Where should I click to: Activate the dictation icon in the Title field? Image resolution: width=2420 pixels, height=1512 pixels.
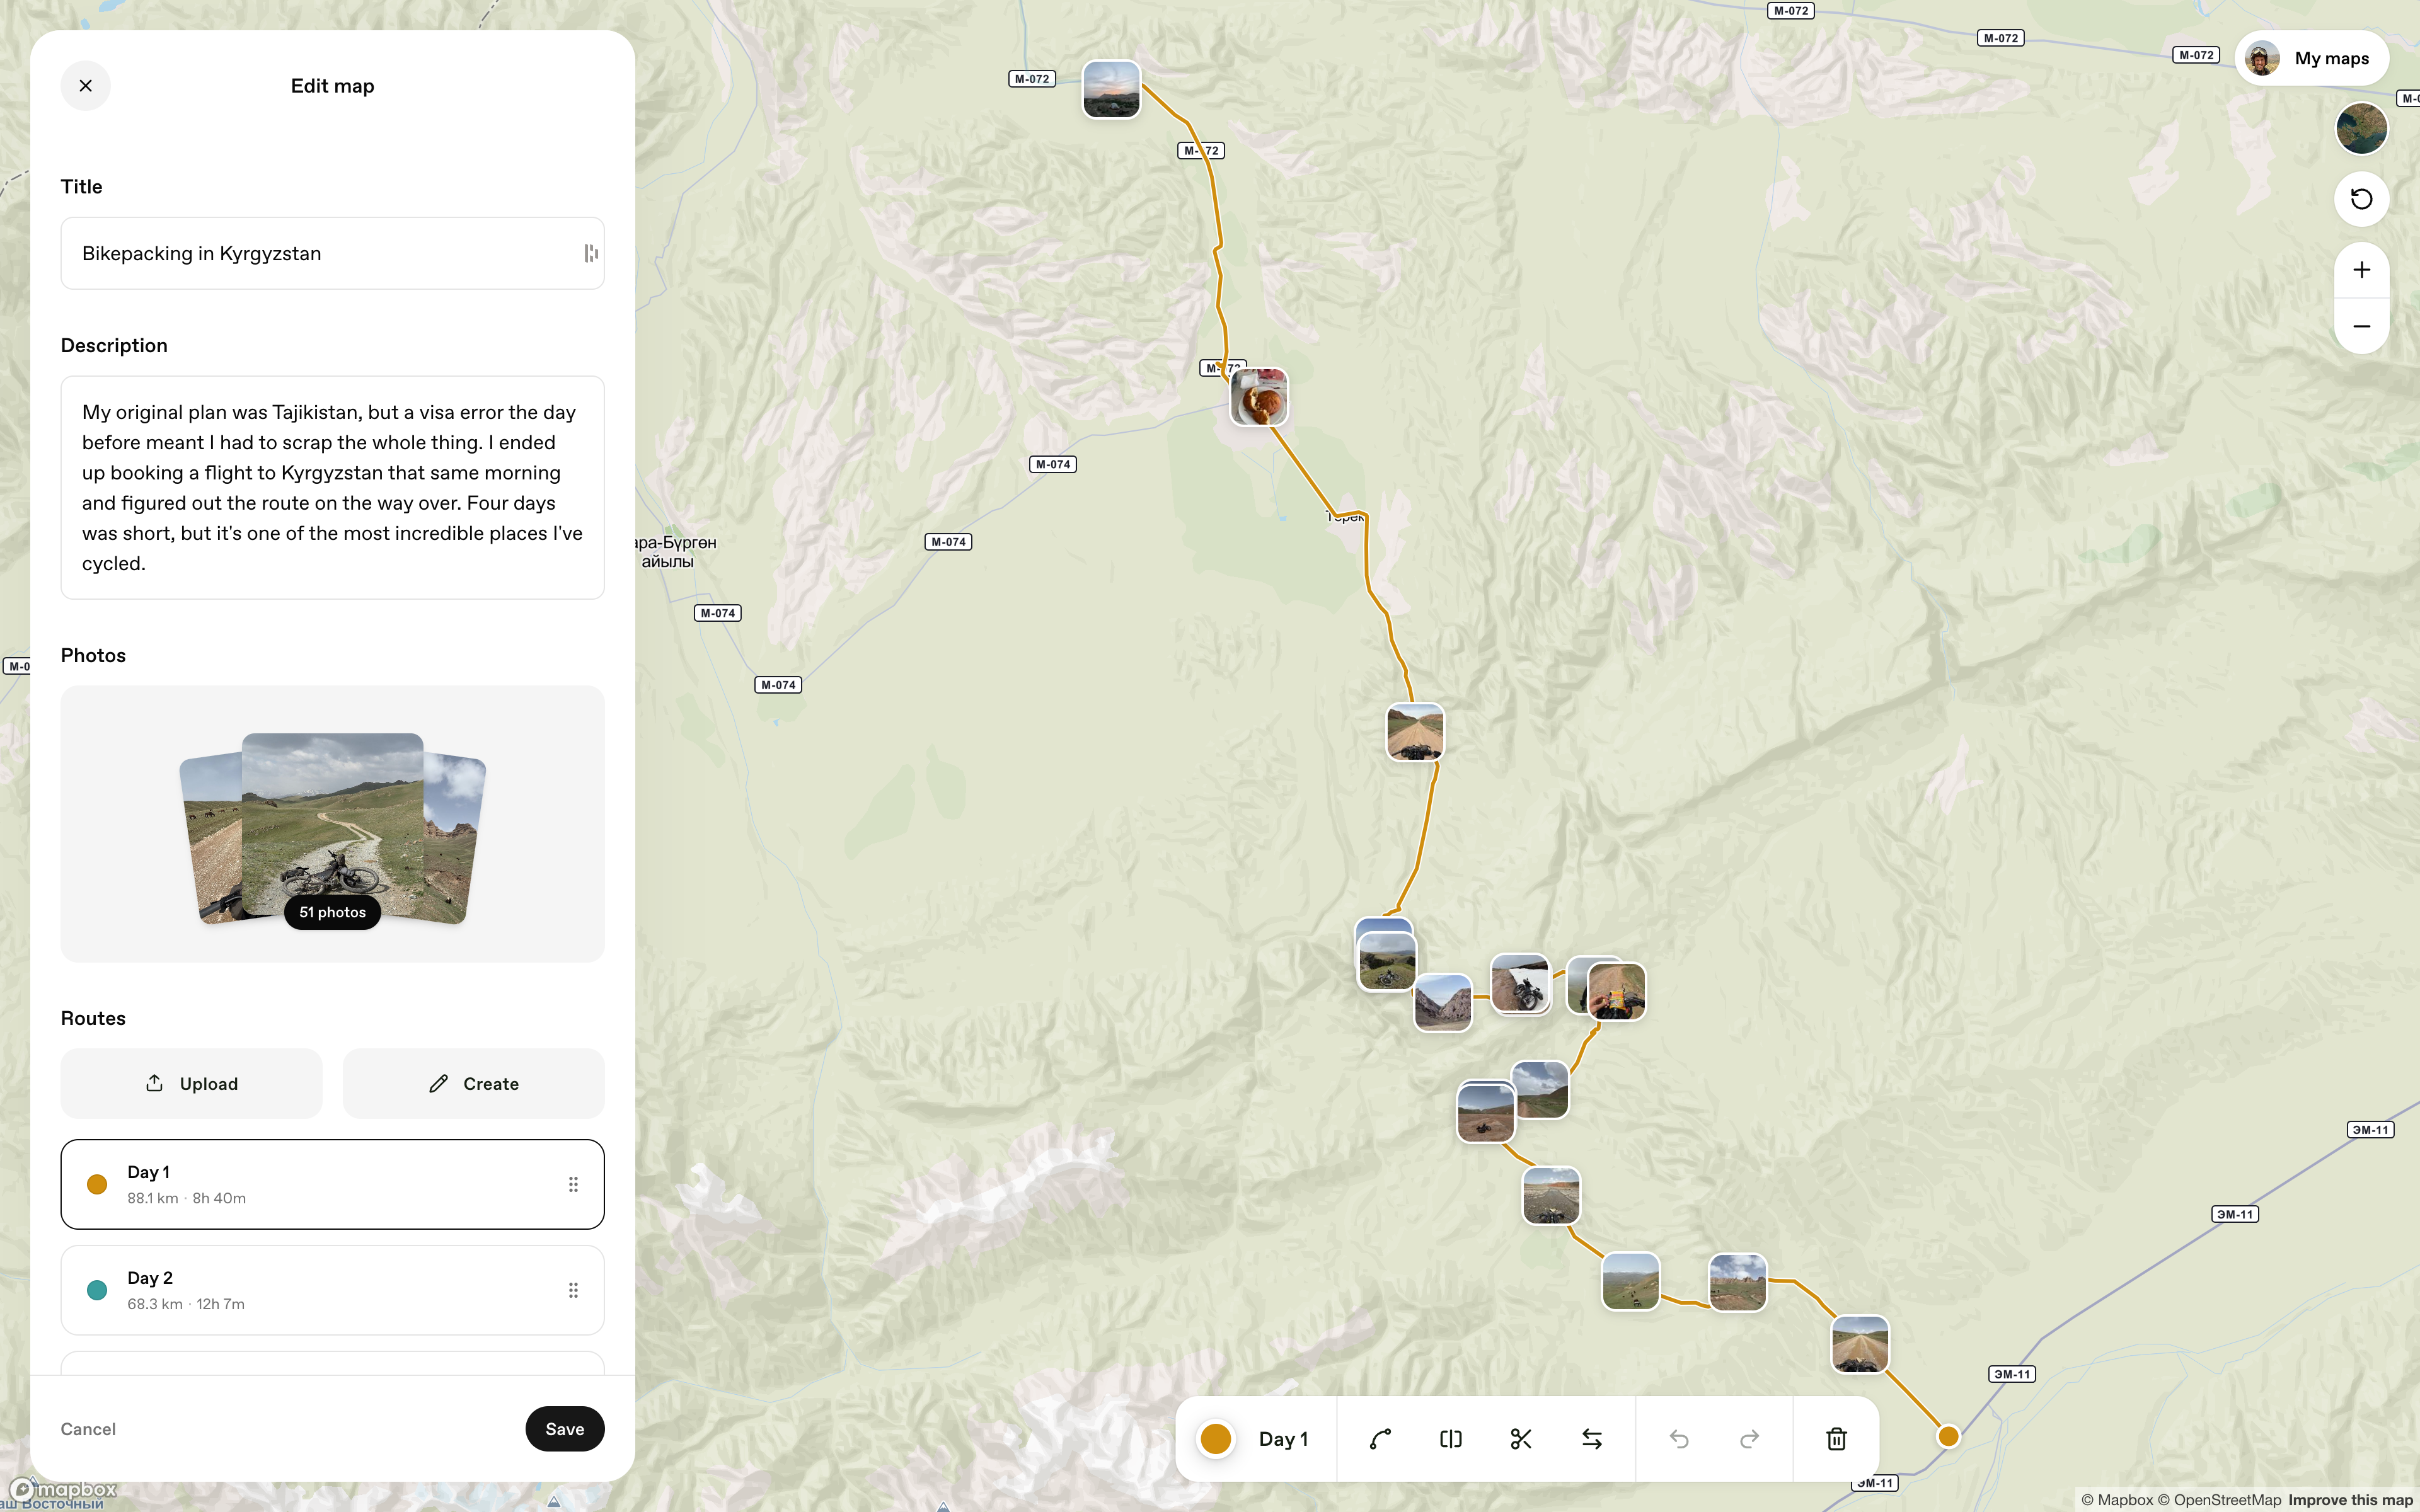(590, 253)
